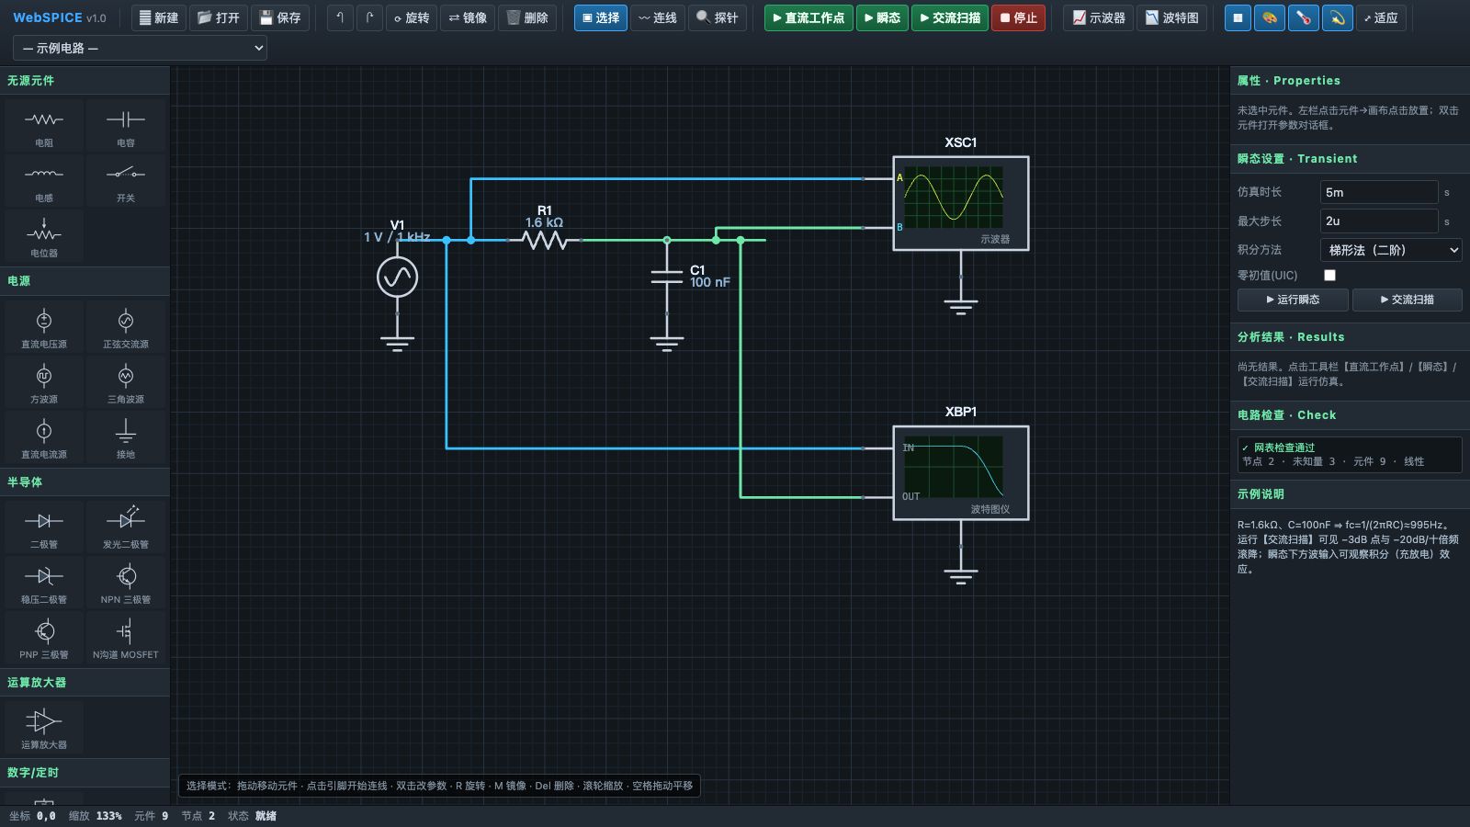The width and height of the screenshot is (1470, 827).
Task: Click the WebSPICE v1.0 logo
Action: 60,17
